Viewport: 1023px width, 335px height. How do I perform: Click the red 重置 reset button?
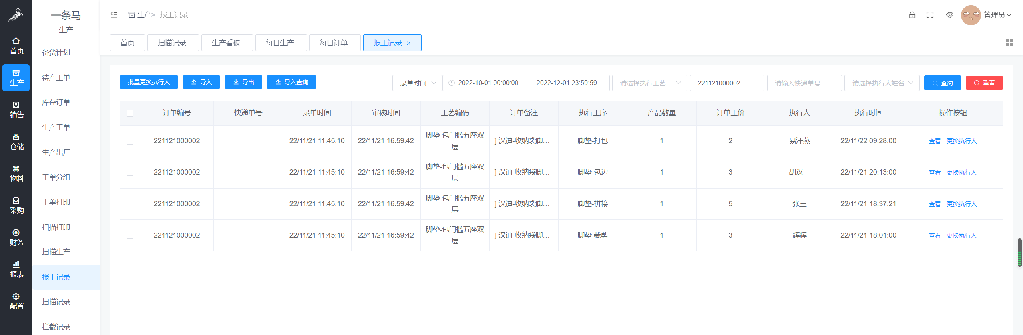pos(984,83)
